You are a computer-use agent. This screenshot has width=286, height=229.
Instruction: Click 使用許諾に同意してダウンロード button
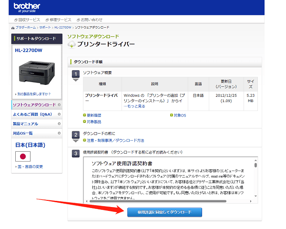click(x=164, y=212)
